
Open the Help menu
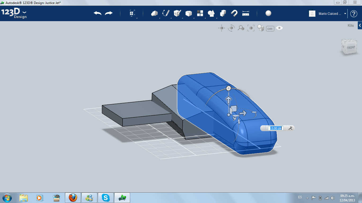click(354, 14)
